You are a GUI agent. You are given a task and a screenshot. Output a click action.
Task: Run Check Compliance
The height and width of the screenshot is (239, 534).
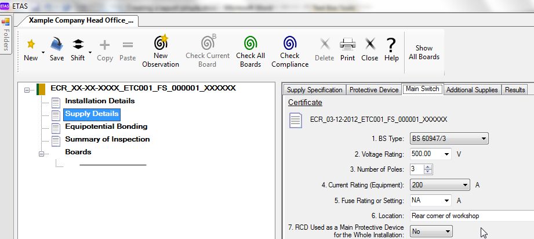290,51
